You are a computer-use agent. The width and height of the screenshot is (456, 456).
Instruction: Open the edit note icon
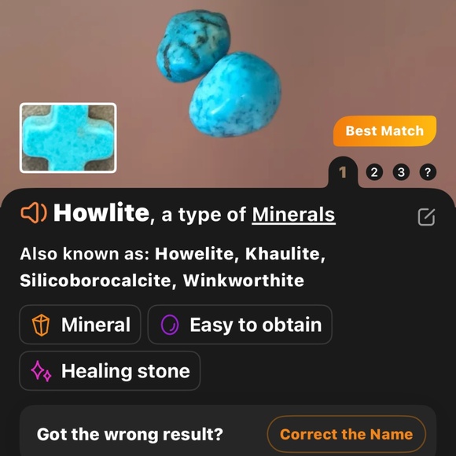tap(426, 217)
